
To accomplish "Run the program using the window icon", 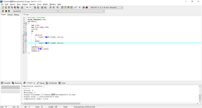I will click(65, 8).
